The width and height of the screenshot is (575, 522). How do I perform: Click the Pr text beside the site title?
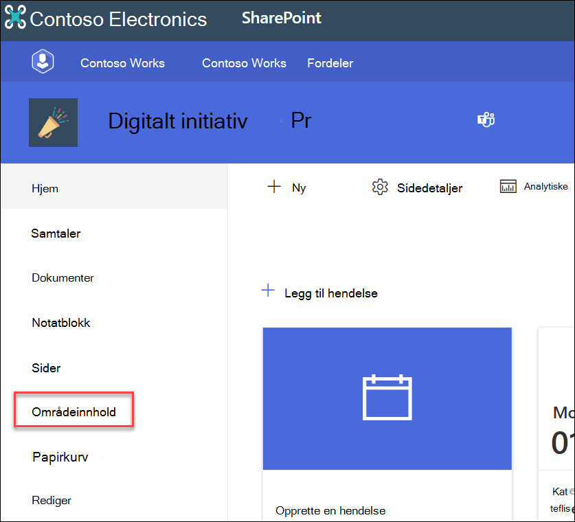click(301, 120)
